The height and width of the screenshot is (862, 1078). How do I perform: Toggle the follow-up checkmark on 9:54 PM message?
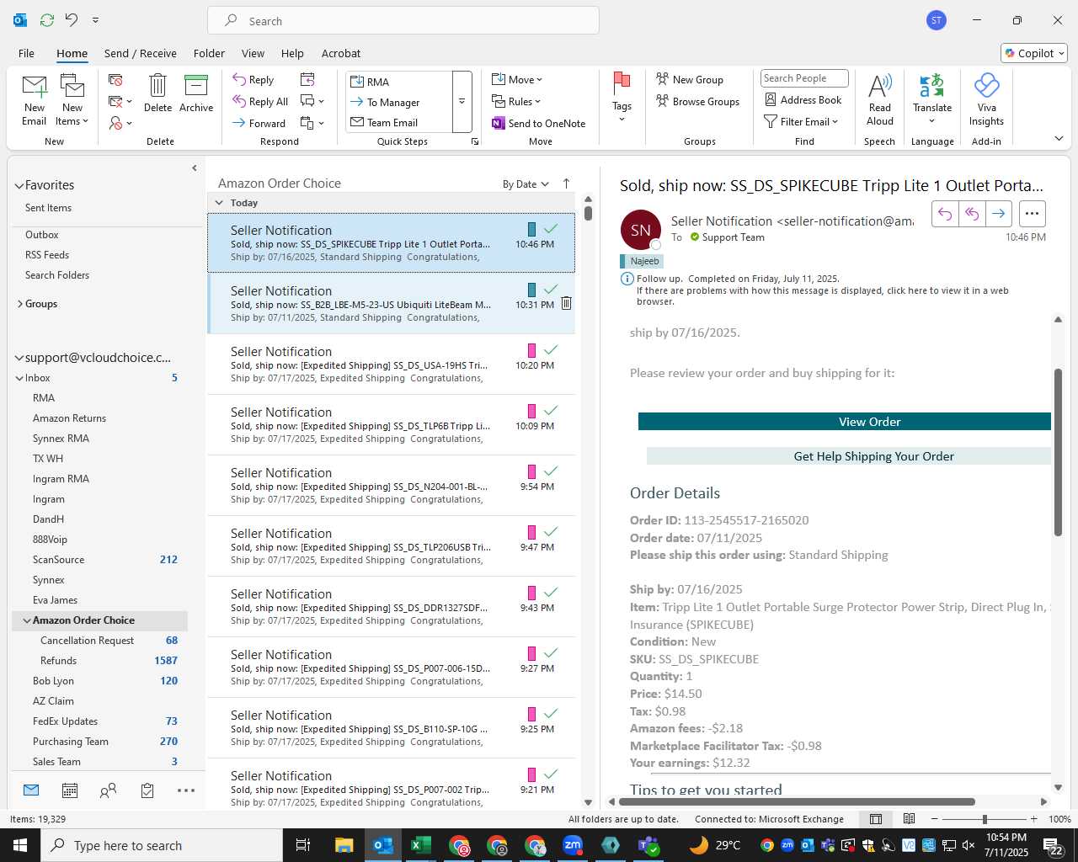pos(551,471)
